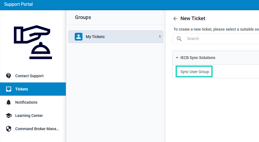Click the magnifier search icon
Image resolution: width=259 pixels, height=142 pixels.
[179, 39]
